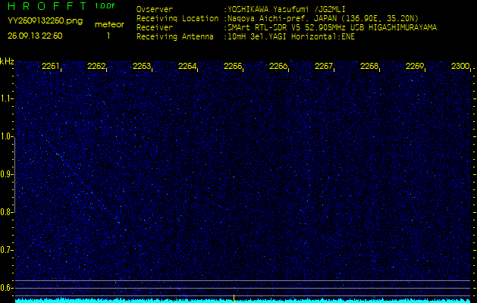Click the 2259 time label
Image resolution: width=477 pixels, height=303 pixels.
click(x=415, y=67)
